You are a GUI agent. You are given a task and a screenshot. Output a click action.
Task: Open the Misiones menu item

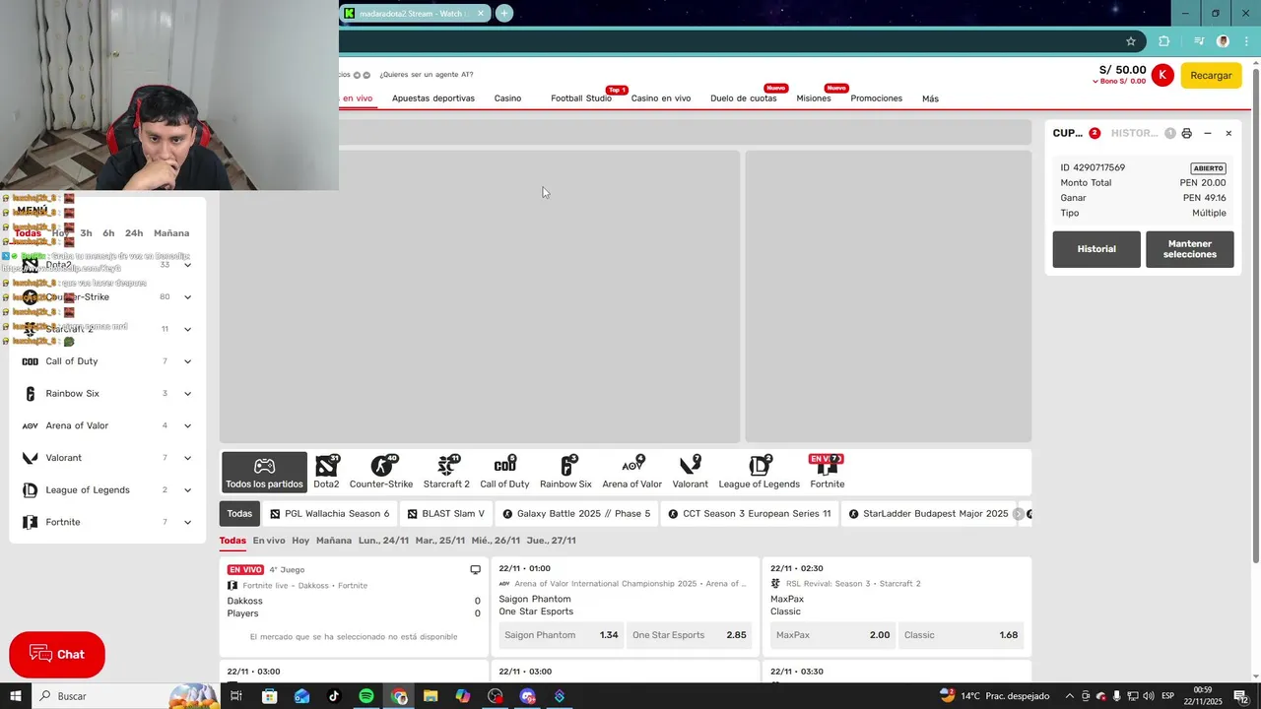tap(814, 98)
